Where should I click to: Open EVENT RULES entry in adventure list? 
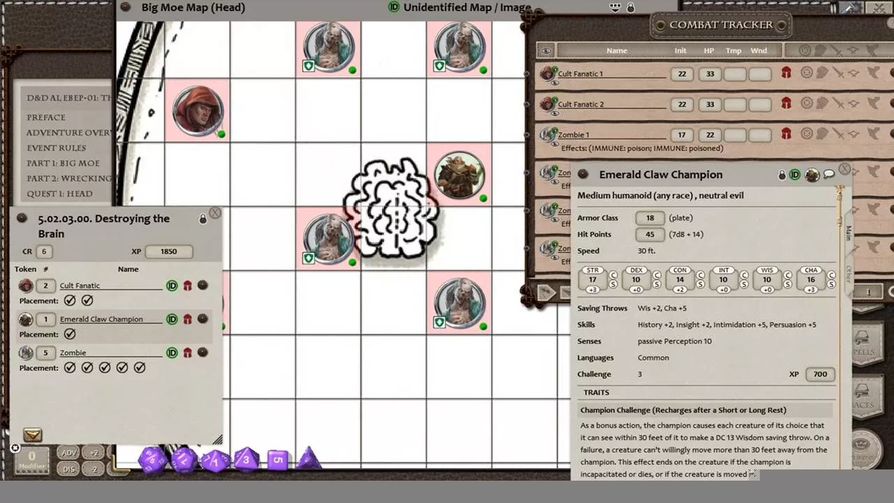tap(57, 148)
